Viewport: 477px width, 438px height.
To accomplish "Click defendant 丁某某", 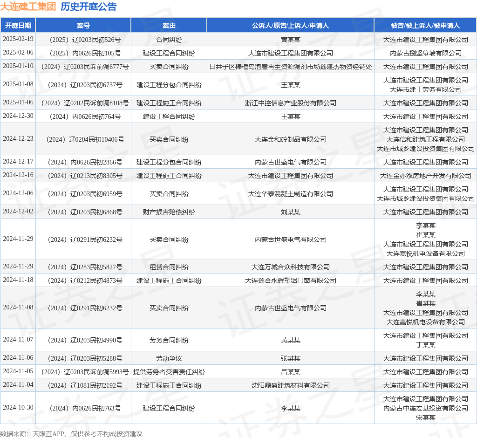I will click(x=426, y=345).
